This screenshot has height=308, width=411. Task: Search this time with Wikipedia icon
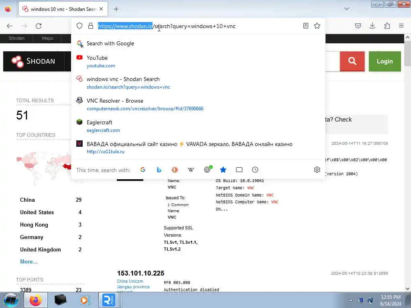(191, 170)
